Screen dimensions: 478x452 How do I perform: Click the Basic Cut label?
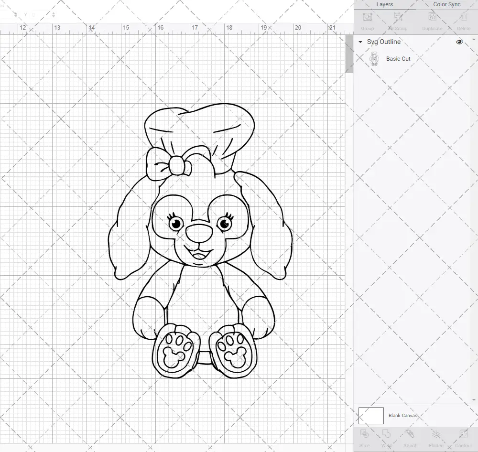398,59
